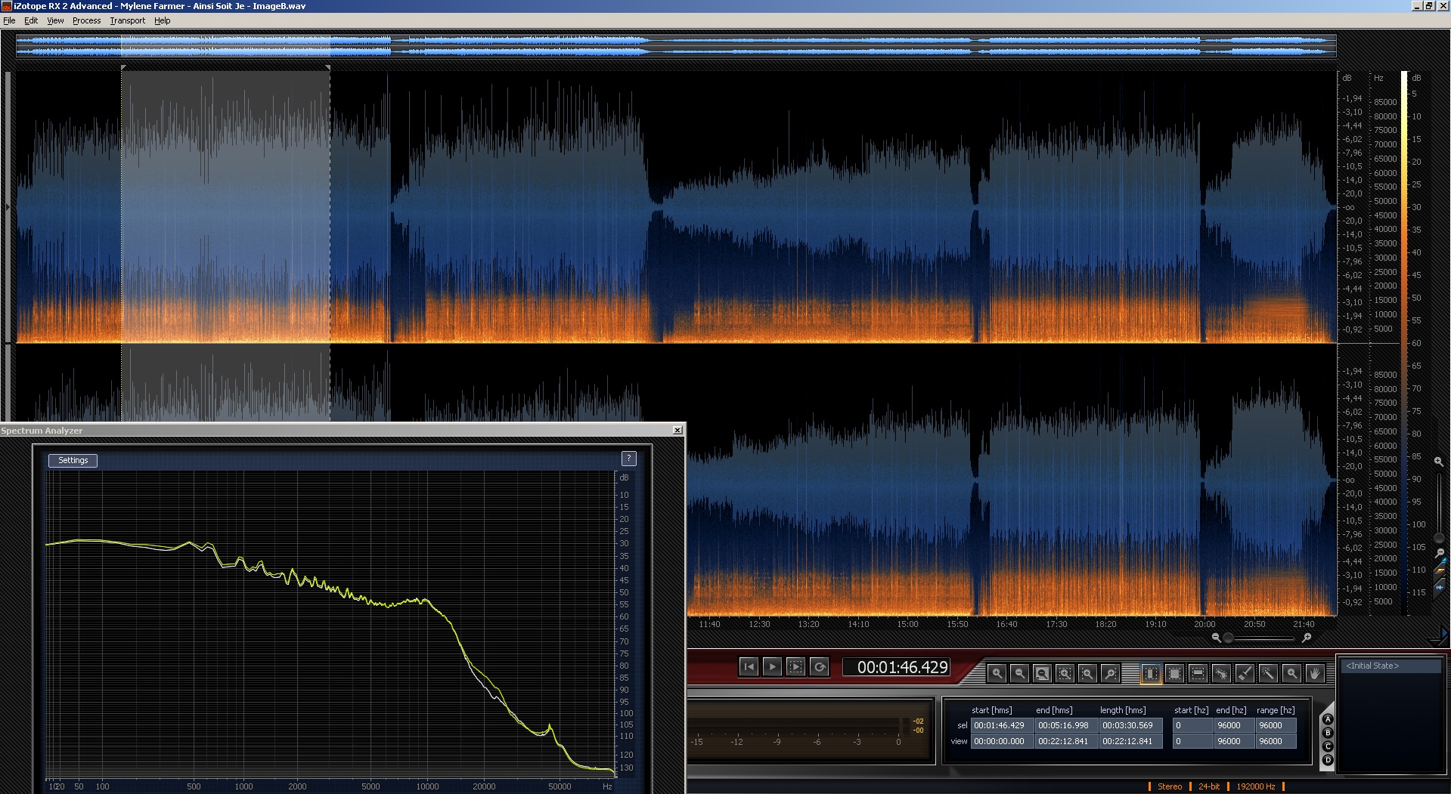
Task: Select the brush selection tool
Action: (x=1245, y=672)
